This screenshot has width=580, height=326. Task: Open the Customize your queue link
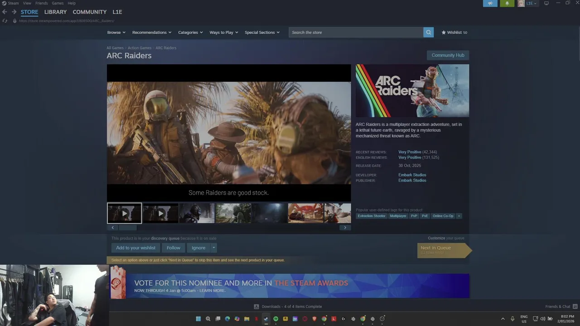pyautogui.click(x=446, y=238)
